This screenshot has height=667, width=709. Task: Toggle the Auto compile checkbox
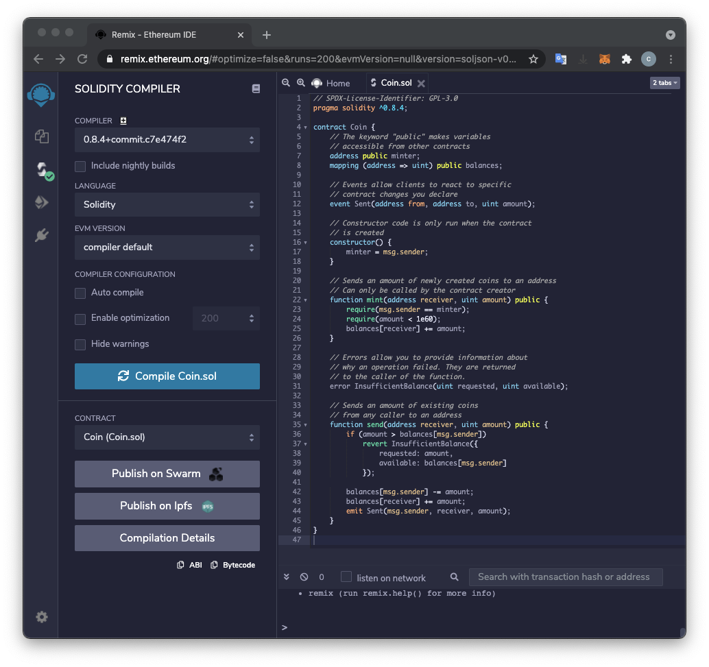tap(80, 293)
